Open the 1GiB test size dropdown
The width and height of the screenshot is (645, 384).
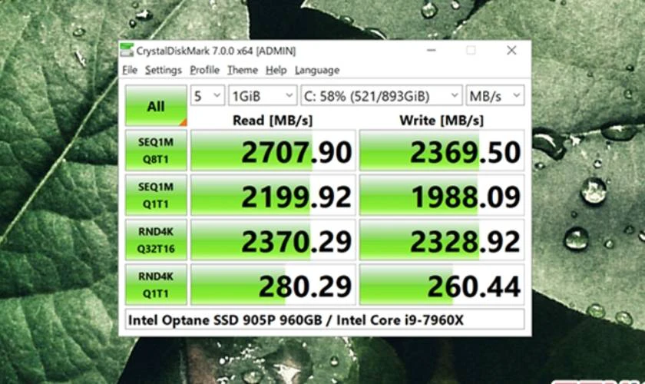263,95
